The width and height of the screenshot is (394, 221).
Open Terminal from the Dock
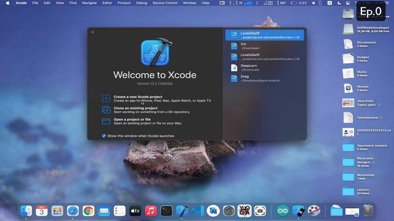click(166, 211)
